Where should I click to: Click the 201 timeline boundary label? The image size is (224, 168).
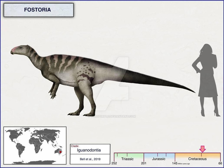(144, 163)
